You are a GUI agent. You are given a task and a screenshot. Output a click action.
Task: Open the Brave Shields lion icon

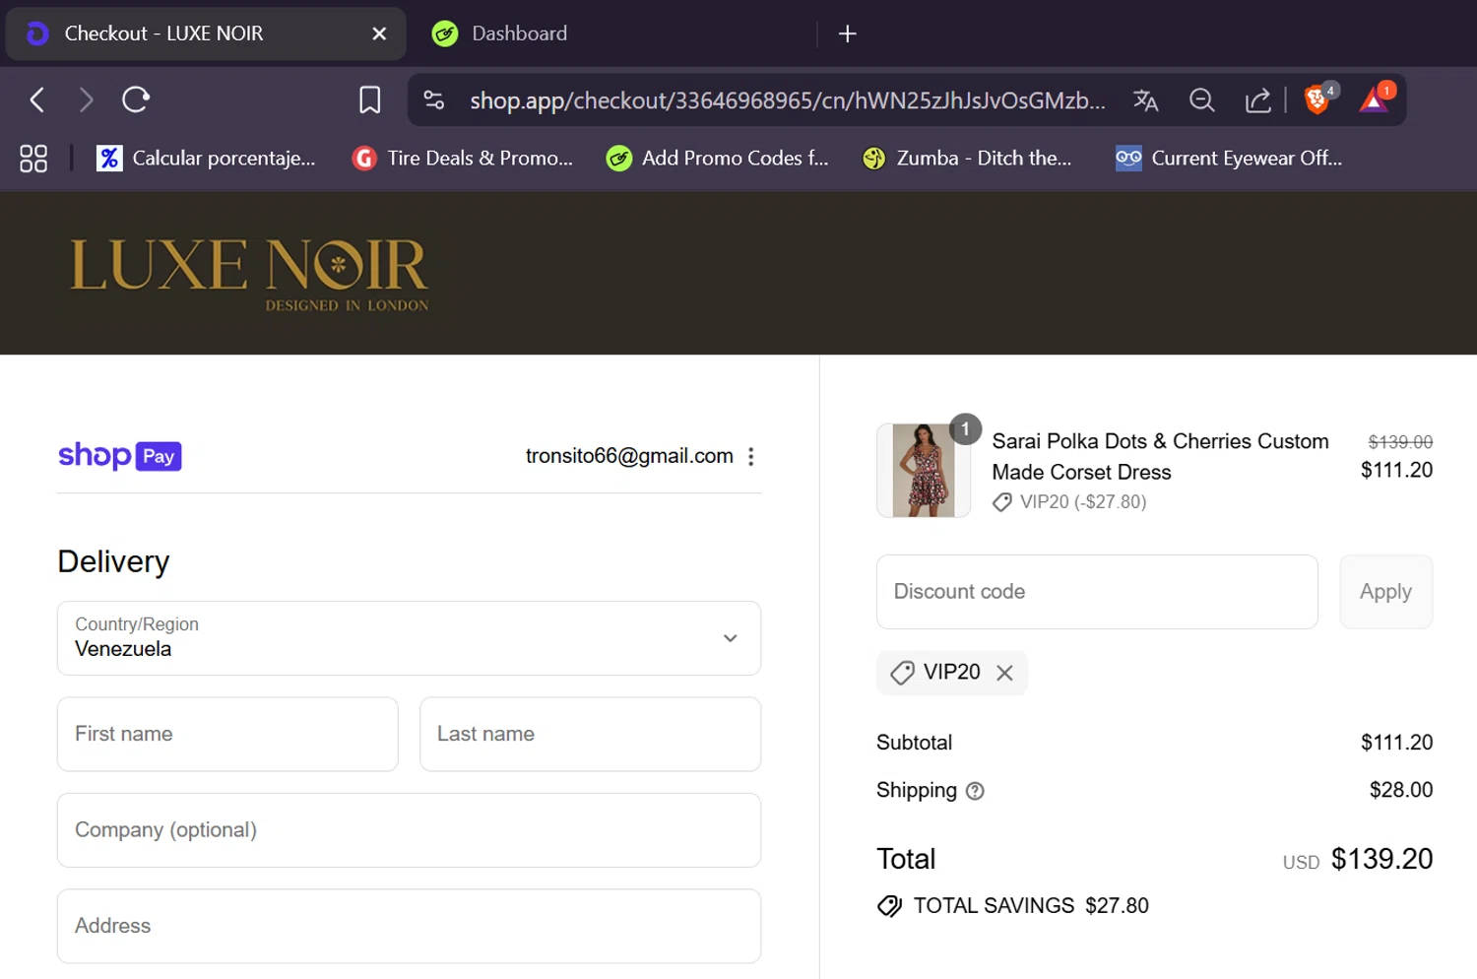pyautogui.click(x=1318, y=98)
